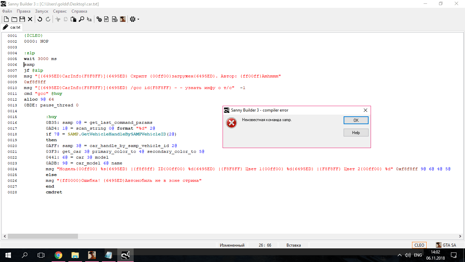The height and width of the screenshot is (262, 465).
Task: Click '0441: 6@ = car 3@ model' line
Action: pyautogui.click(x=77, y=157)
